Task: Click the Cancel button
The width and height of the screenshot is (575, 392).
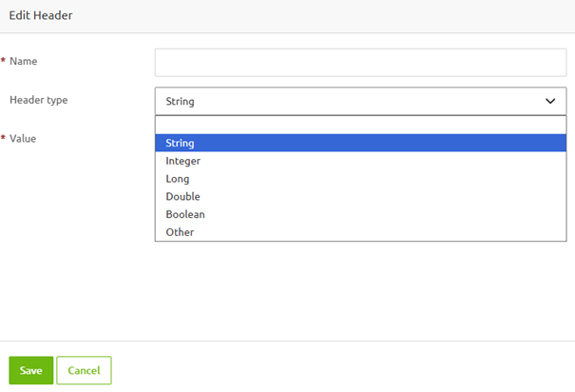Action: pos(84,370)
